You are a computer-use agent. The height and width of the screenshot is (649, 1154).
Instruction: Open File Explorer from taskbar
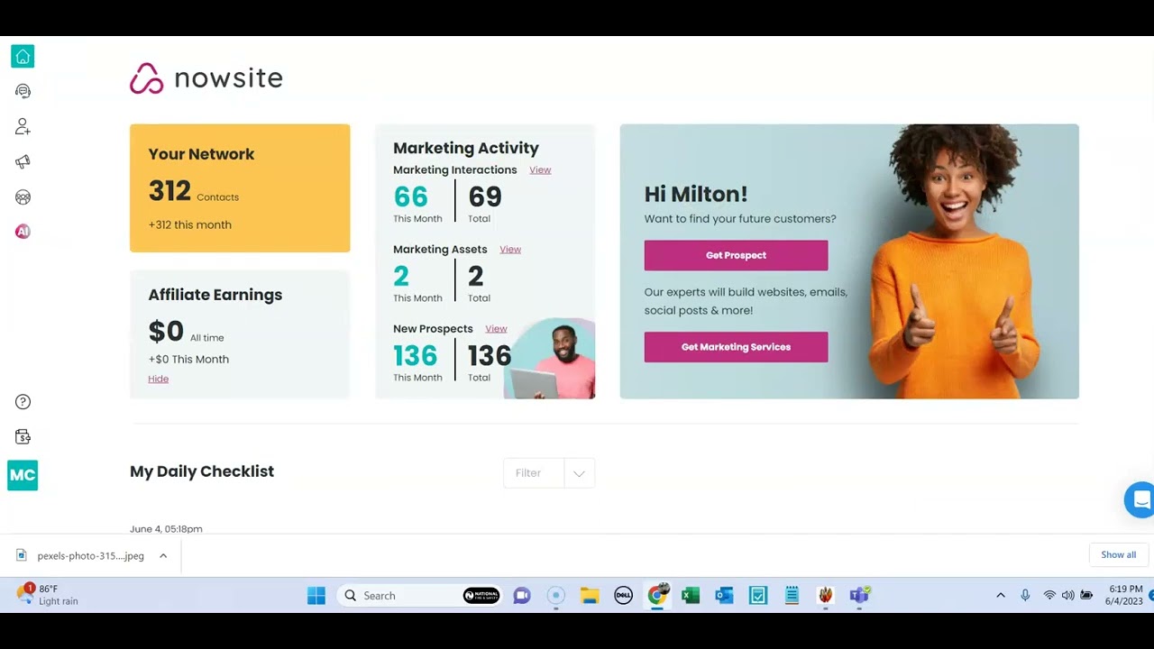point(590,595)
